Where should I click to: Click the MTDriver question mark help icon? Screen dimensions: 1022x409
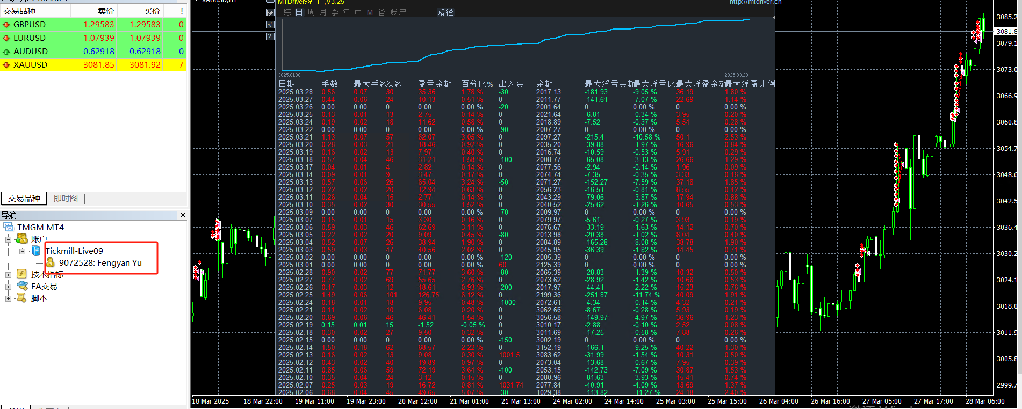pos(270,36)
